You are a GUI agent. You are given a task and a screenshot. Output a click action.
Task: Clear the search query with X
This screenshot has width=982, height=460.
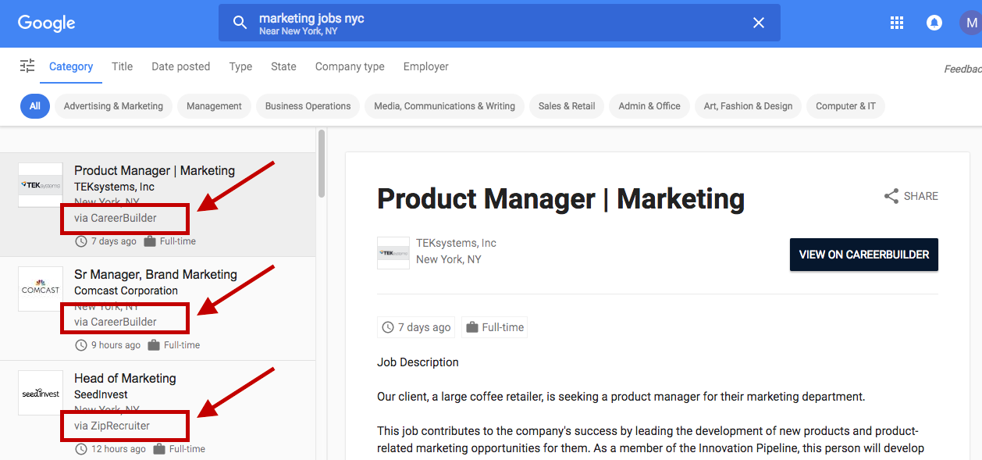(758, 23)
